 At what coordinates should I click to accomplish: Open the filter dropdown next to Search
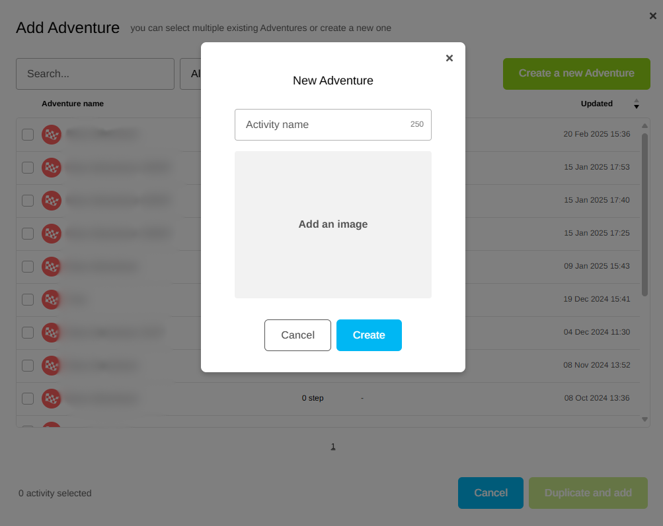pyautogui.click(x=191, y=74)
